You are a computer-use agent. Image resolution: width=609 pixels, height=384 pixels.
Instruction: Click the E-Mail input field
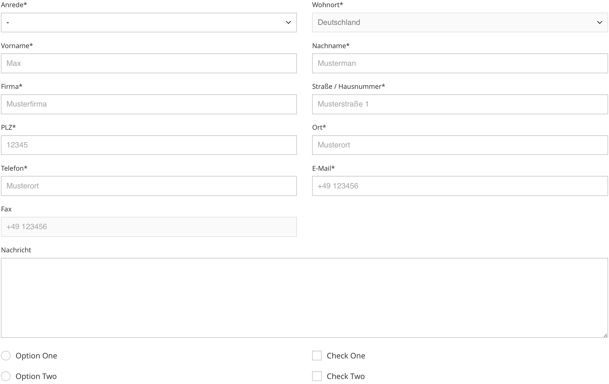pyautogui.click(x=460, y=186)
